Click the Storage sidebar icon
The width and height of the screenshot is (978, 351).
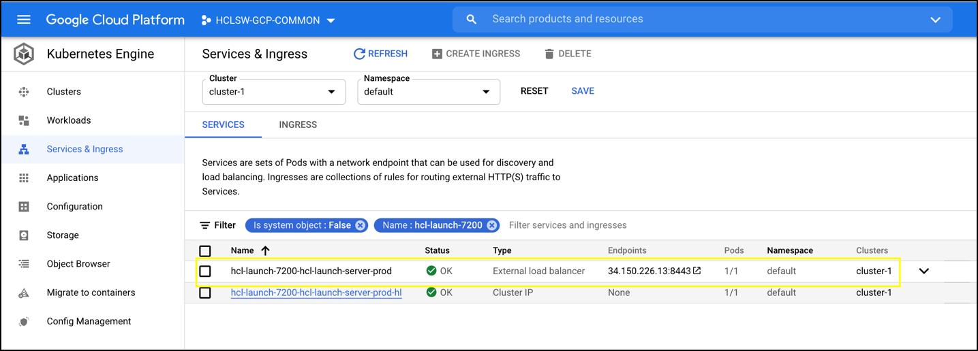[x=24, y=235]
